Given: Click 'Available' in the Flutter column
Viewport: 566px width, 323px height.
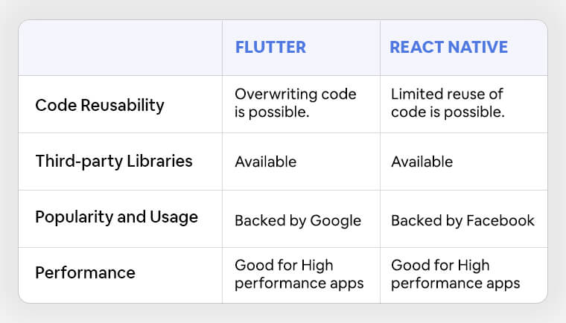Looking at the screenshot, I should click(x=265, y=161).
